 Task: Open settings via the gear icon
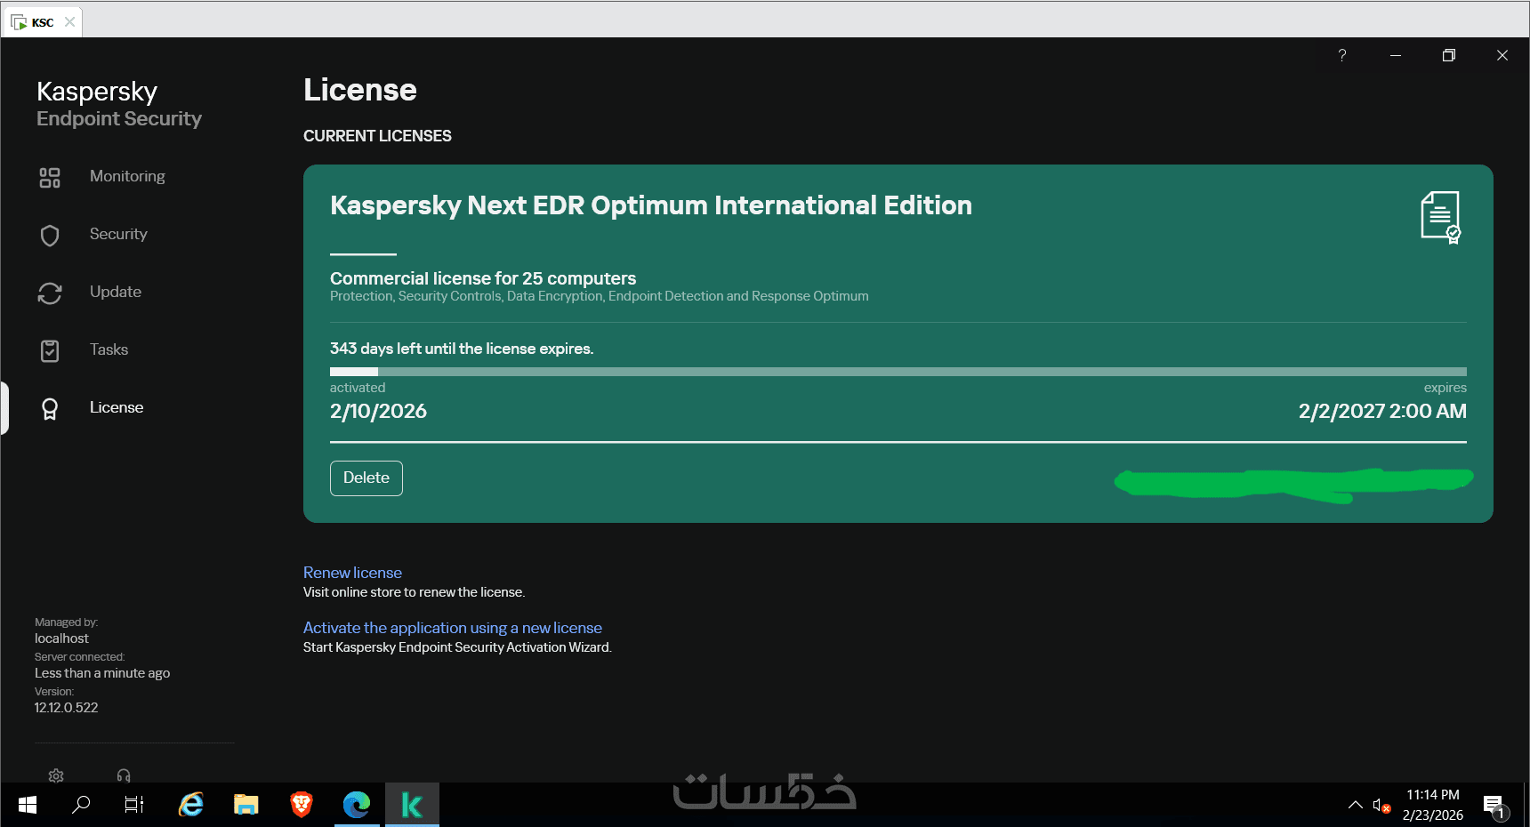click(x=56, y=775)
